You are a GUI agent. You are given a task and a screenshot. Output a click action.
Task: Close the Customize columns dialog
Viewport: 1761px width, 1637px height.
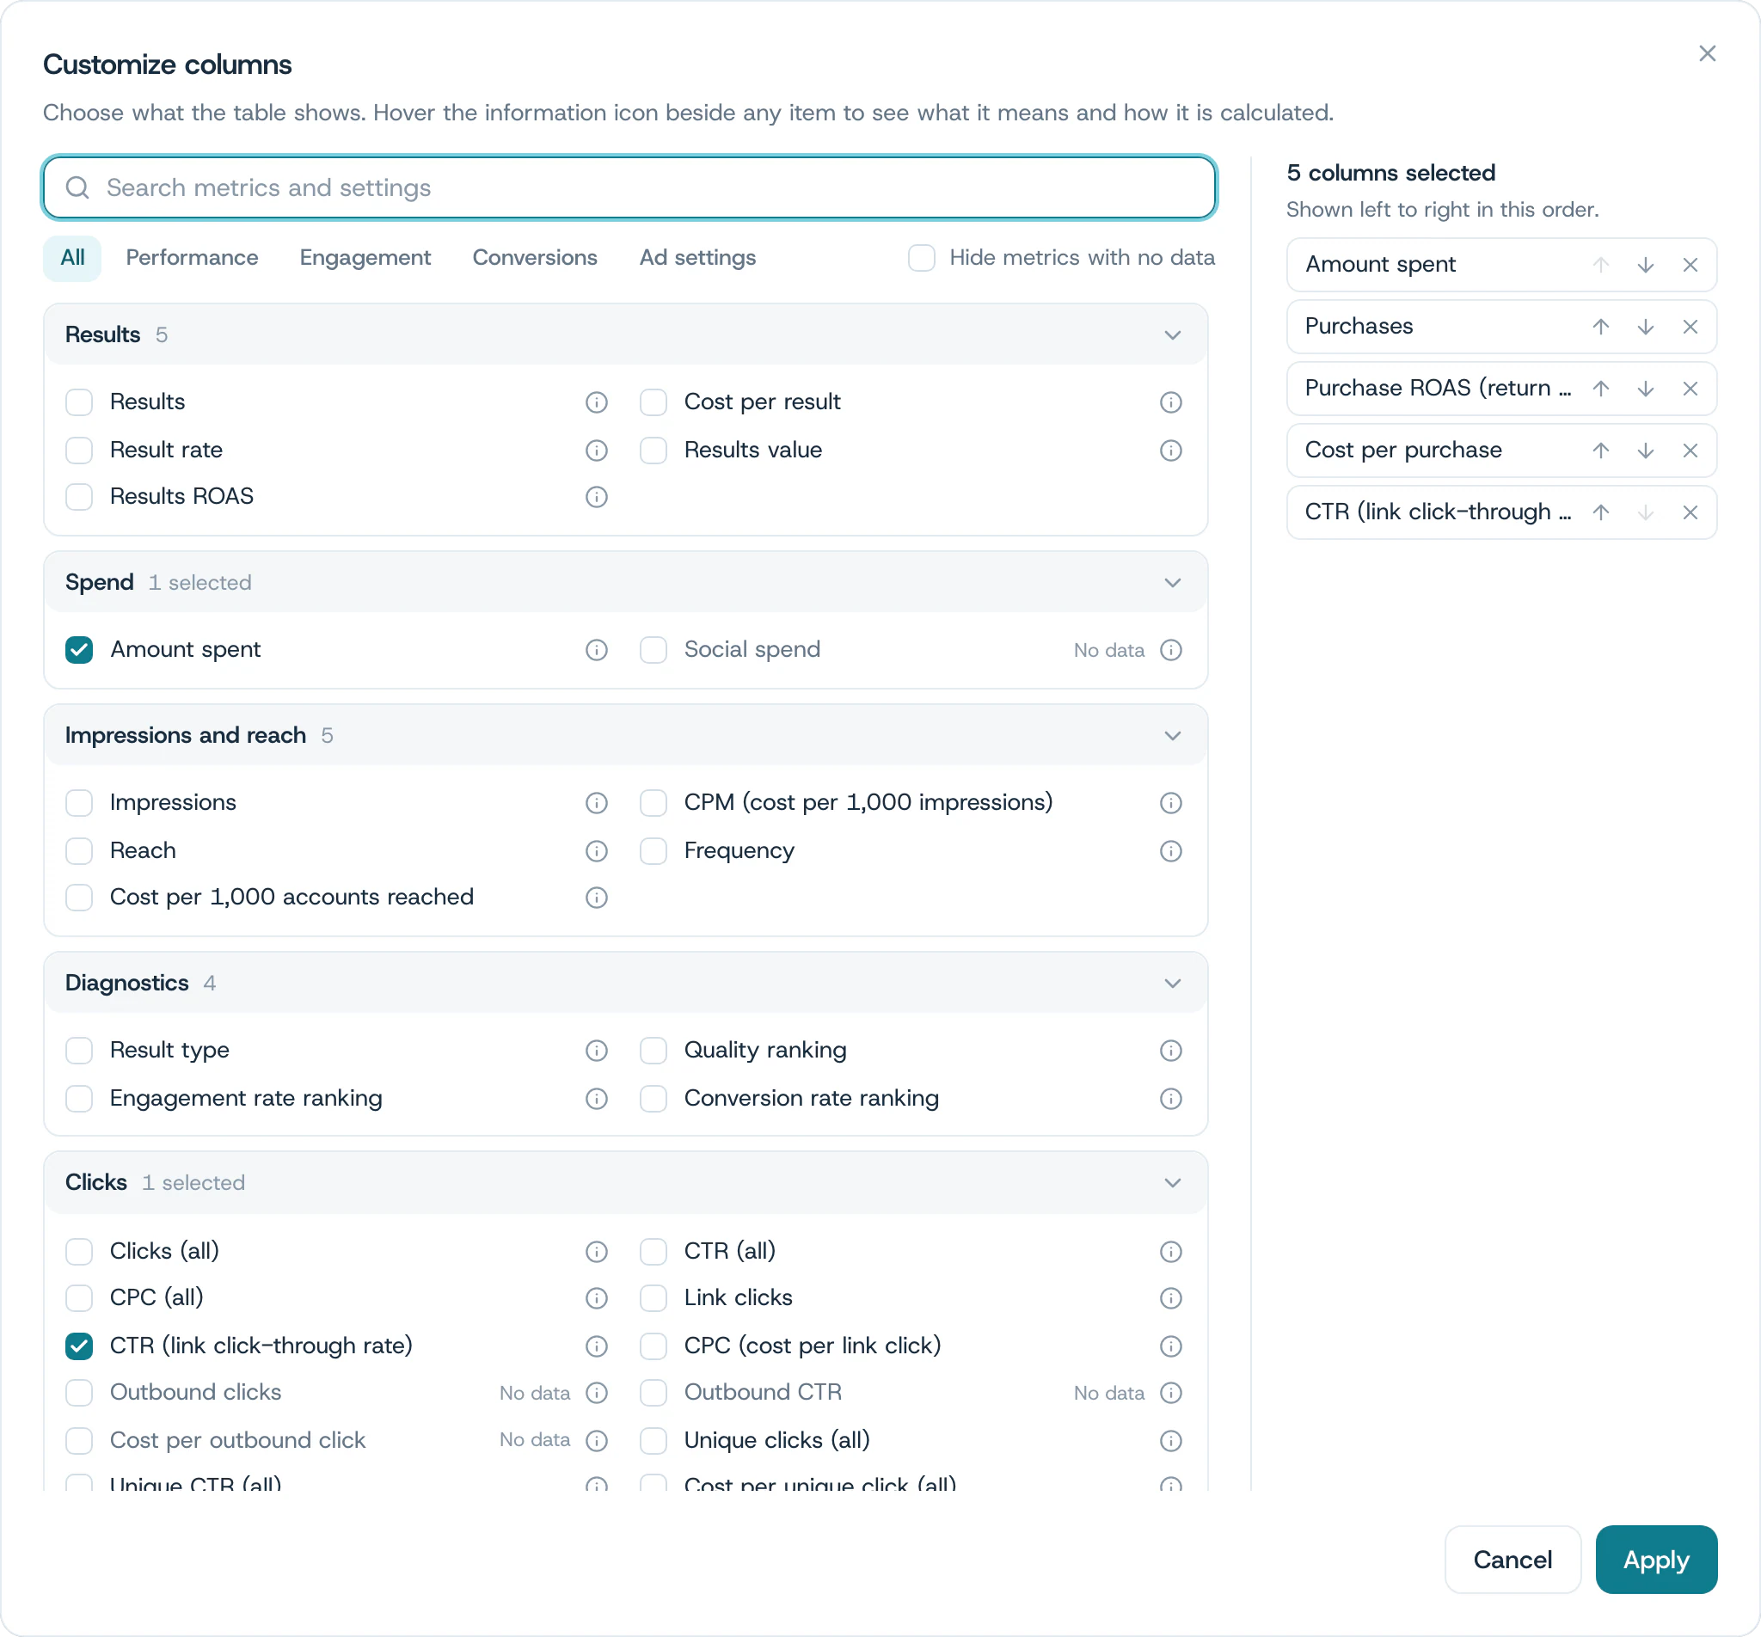[x=1707, y=54]
